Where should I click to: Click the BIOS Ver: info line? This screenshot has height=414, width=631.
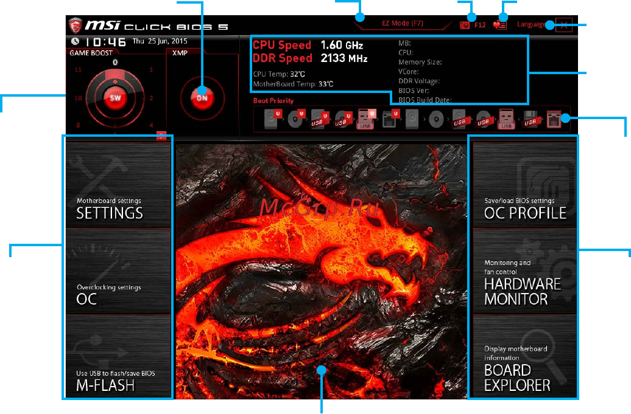point(414,91)
